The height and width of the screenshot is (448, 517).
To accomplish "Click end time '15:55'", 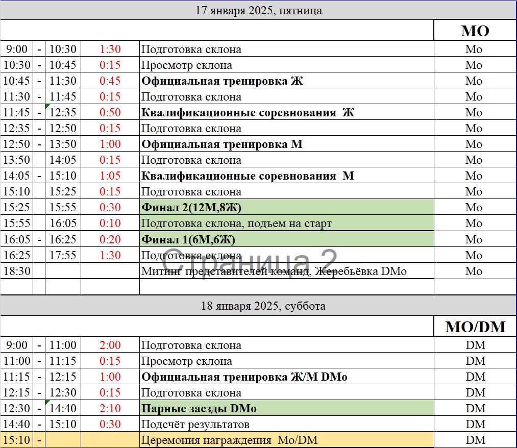I will click(63, 207).
